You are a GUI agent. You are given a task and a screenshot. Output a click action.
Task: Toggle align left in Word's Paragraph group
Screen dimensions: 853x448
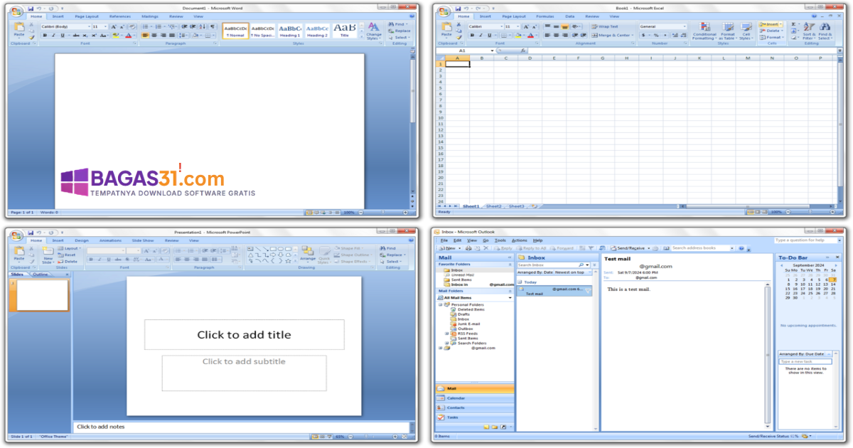145,36
